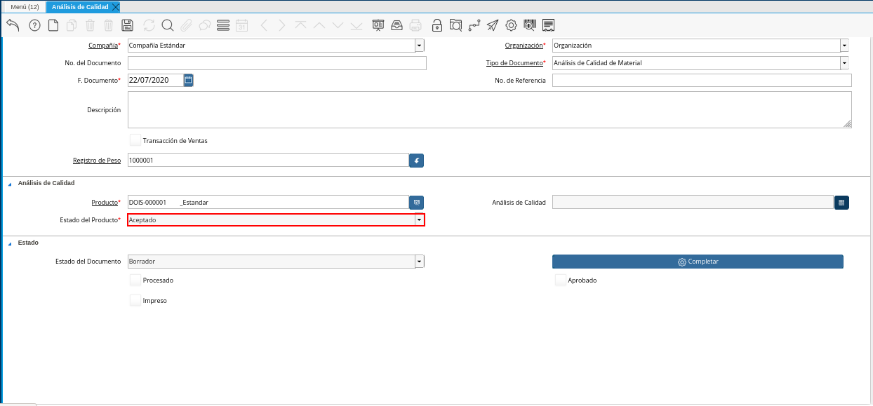Click the Producto field showing DOIS-000001
873x406 pixels.
268,202
